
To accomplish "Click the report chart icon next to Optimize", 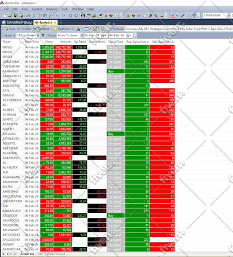I will [78, 29].
